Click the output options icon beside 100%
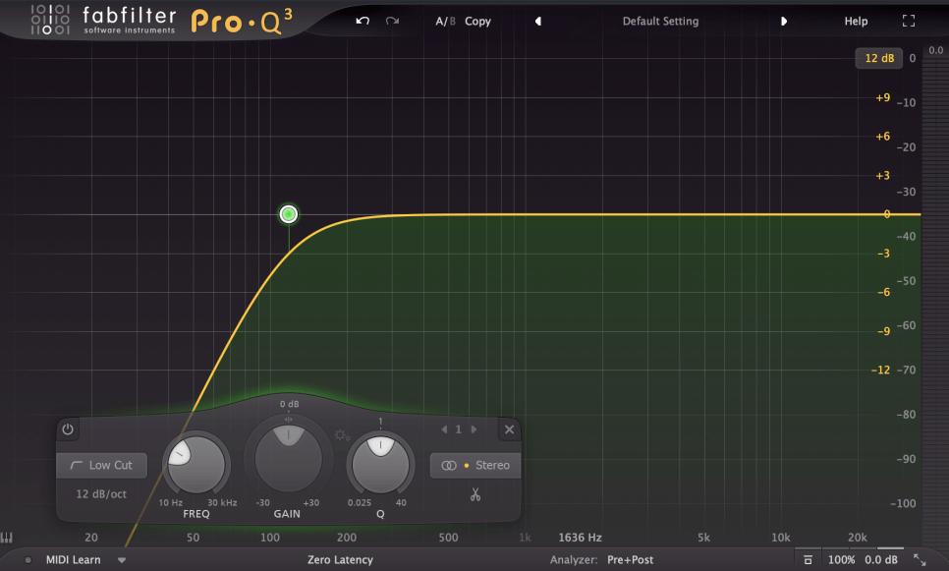The height and width of the screenshot is (571, 949). 808,559
